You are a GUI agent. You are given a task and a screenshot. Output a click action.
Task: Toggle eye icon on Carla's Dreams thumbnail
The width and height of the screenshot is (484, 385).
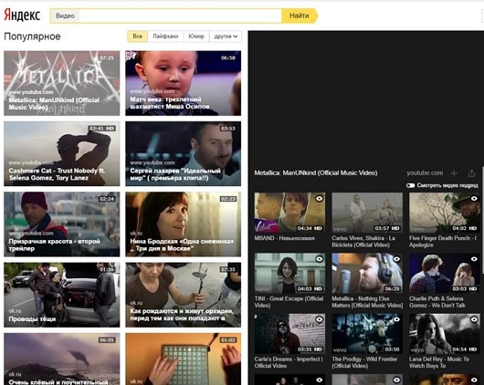point(320,319)
